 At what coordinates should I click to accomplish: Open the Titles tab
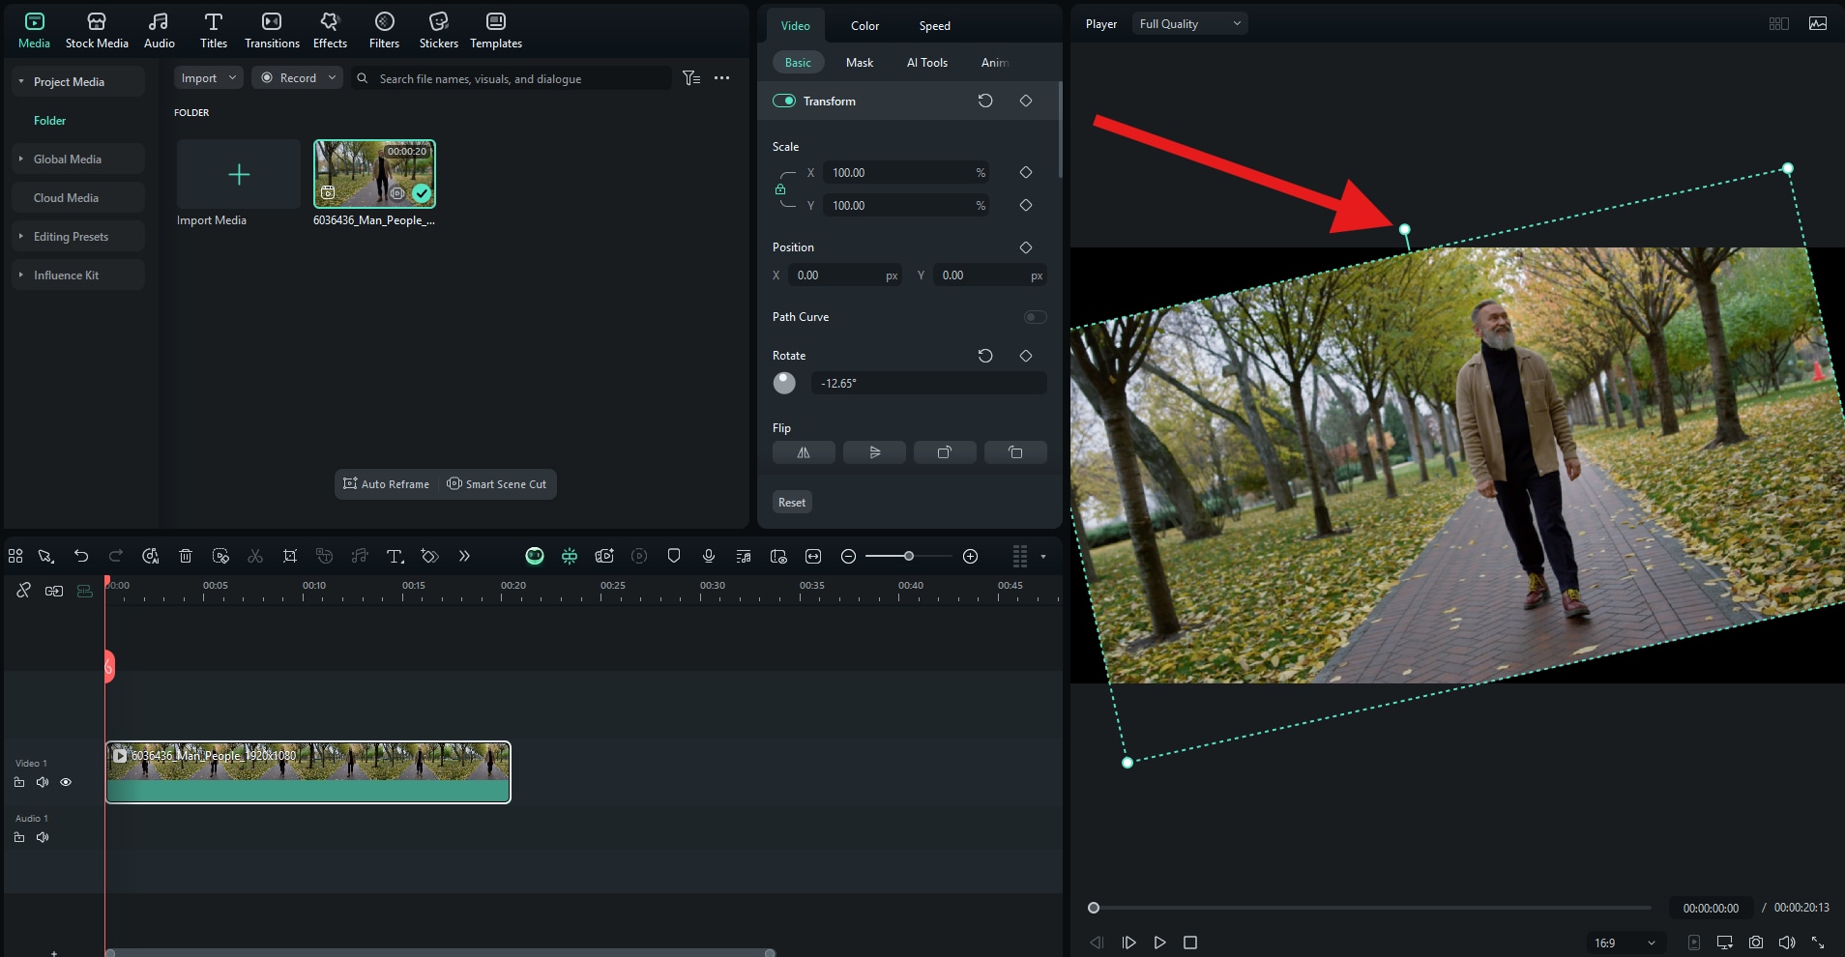(x=214, y=30)
